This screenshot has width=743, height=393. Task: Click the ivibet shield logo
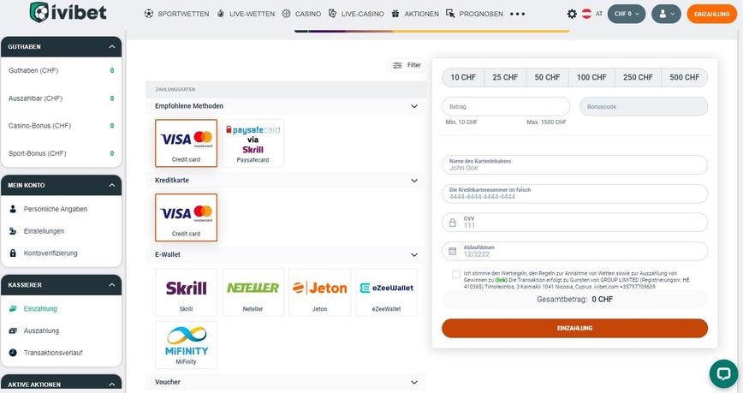click(x=40, y=14)
